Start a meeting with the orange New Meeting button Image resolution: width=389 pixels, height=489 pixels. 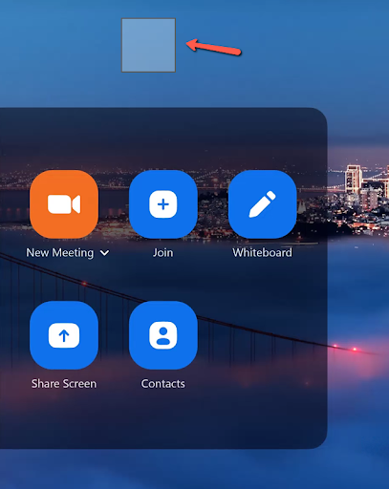[64, 204]
